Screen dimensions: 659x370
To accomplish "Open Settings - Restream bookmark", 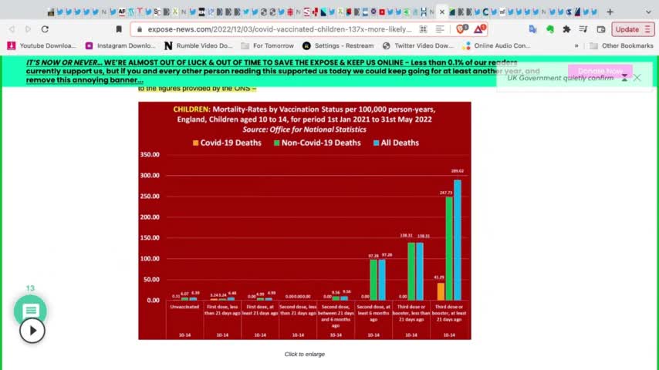I will 338,45.
